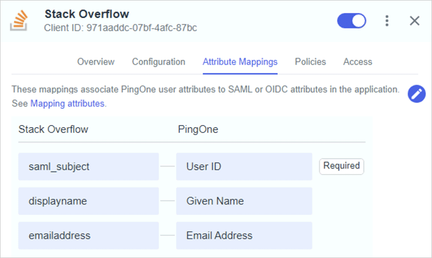Screen dimensions: 432x258
Task: Click the PingOne column header
Action: click(198, 129)
